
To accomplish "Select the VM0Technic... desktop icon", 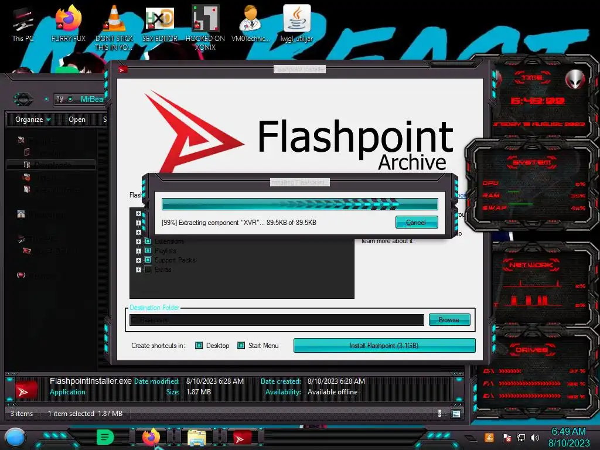I will (251, 23).
